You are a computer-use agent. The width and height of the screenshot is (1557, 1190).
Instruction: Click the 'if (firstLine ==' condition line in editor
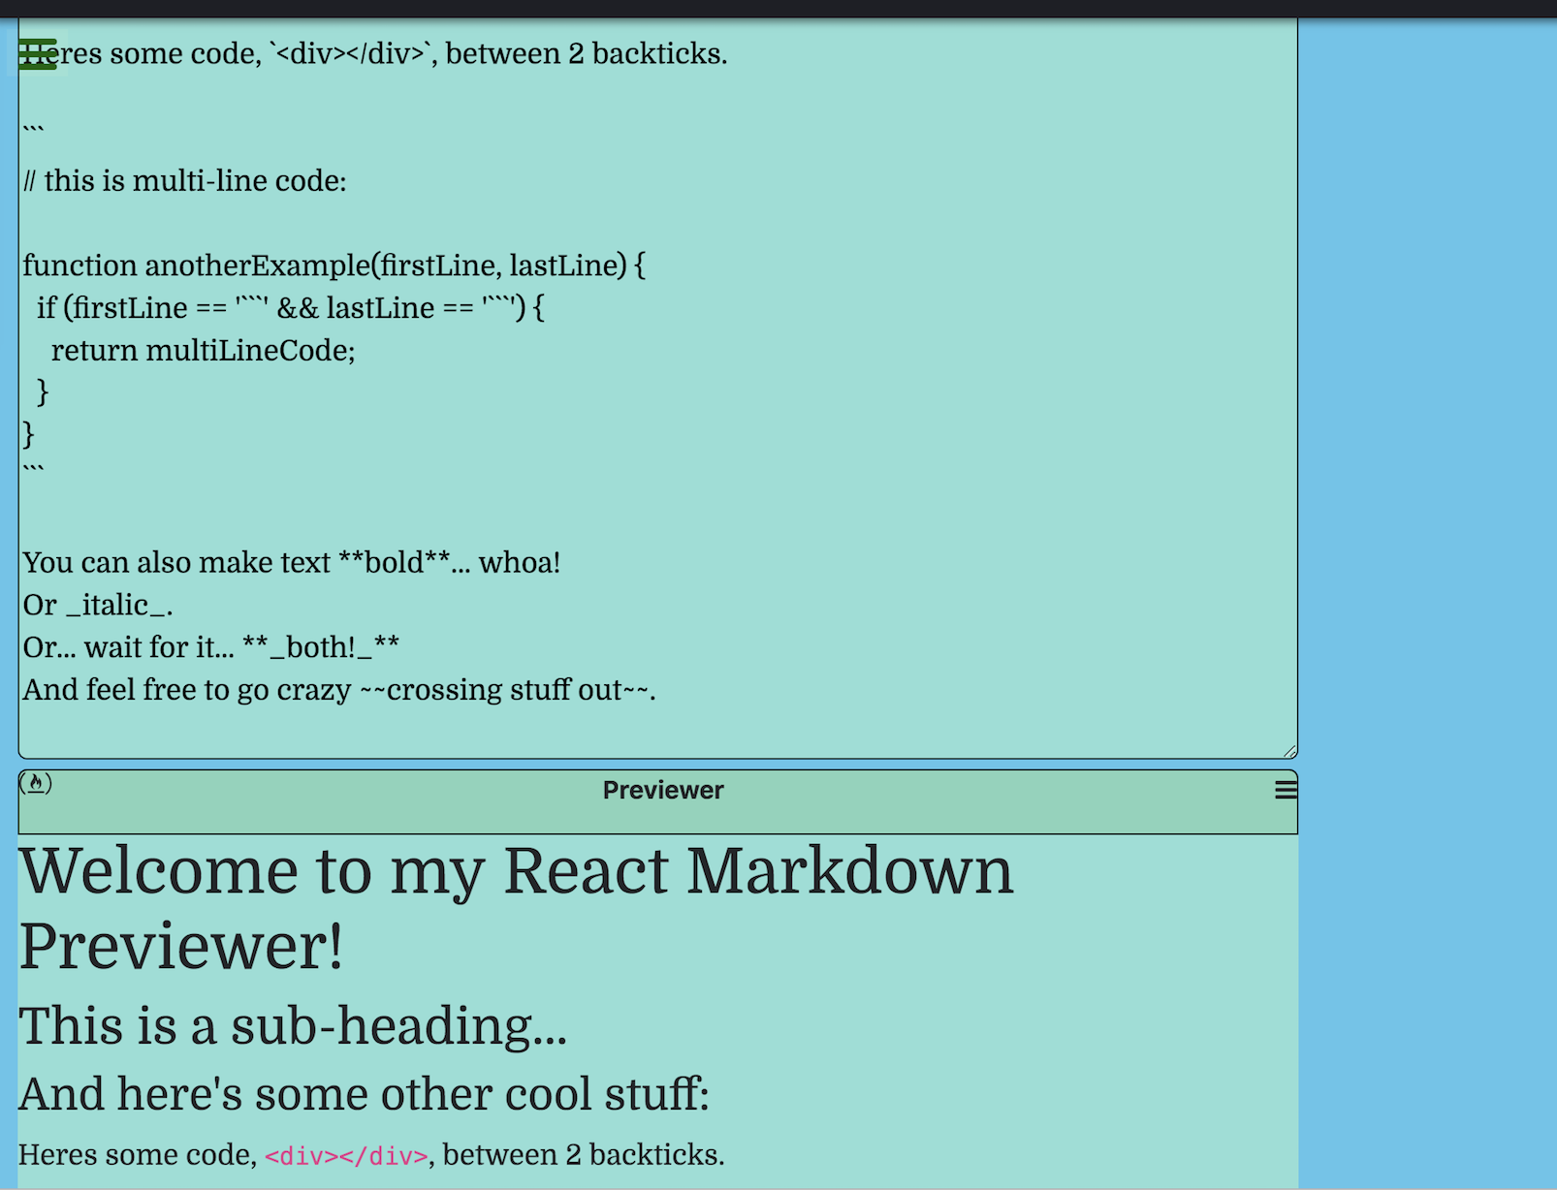(291, 307)
